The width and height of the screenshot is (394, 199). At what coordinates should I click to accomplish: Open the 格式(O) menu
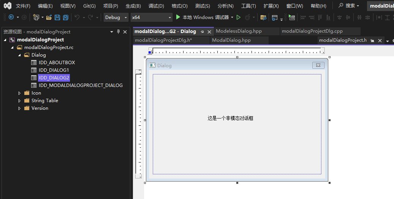click(179, 6)
